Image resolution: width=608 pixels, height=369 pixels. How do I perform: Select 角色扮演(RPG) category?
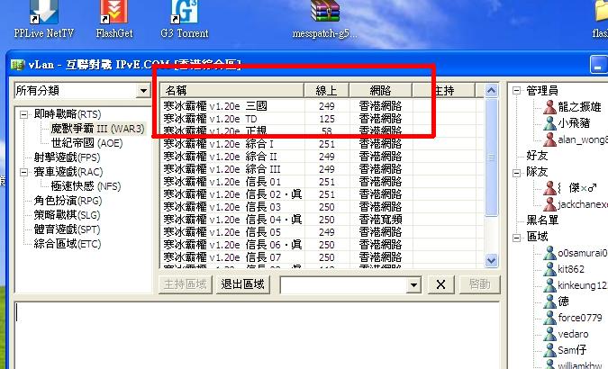pyautogui.click(x=68, y=201)
